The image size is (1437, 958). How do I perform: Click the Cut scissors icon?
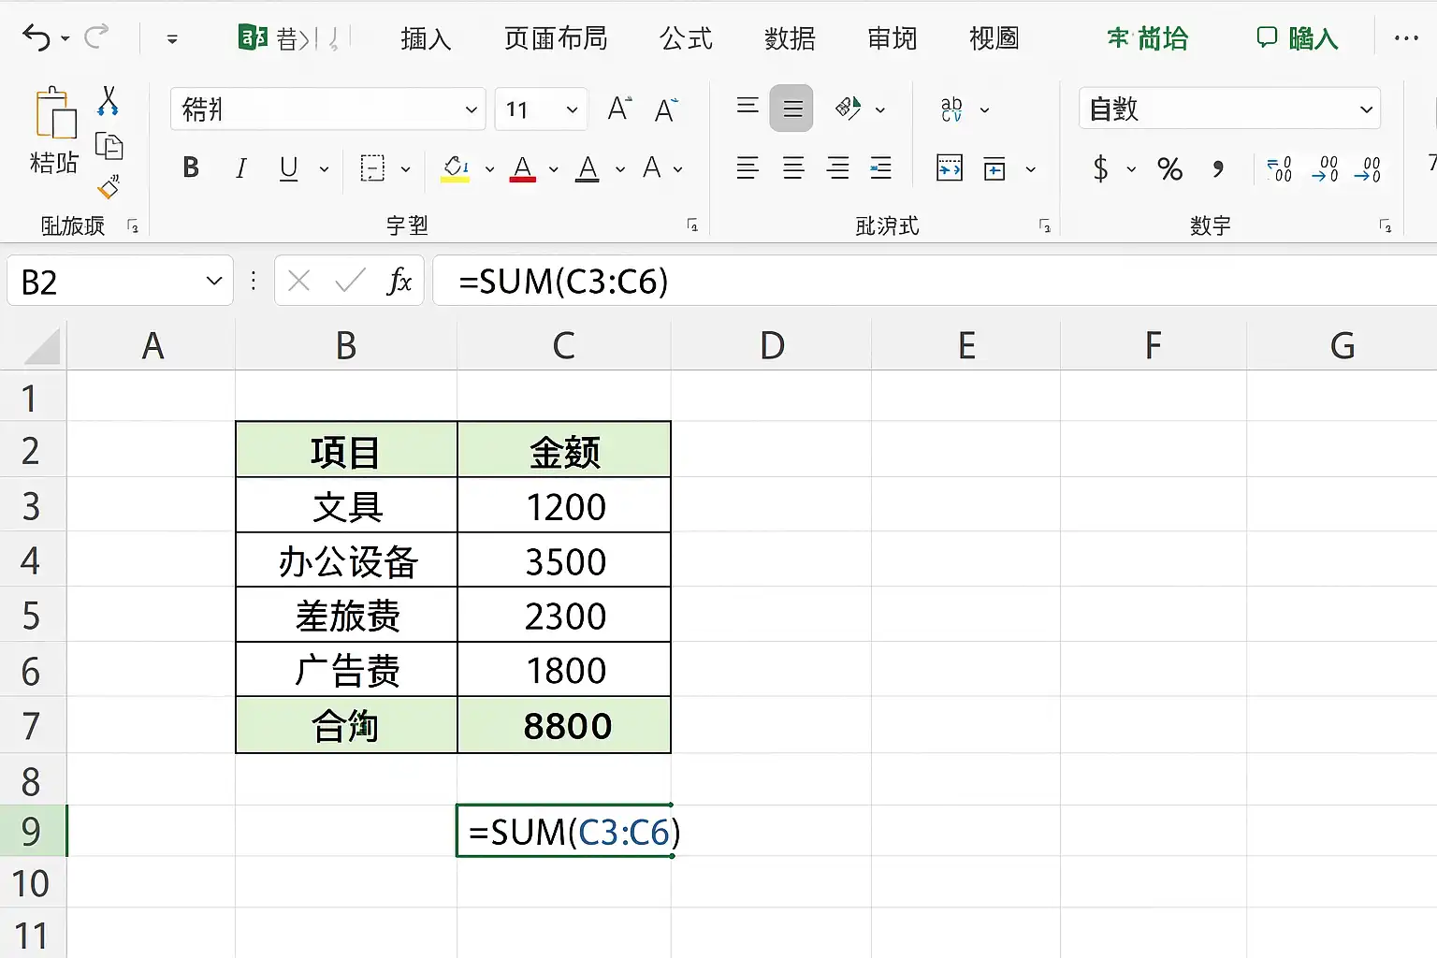point(109,101)
